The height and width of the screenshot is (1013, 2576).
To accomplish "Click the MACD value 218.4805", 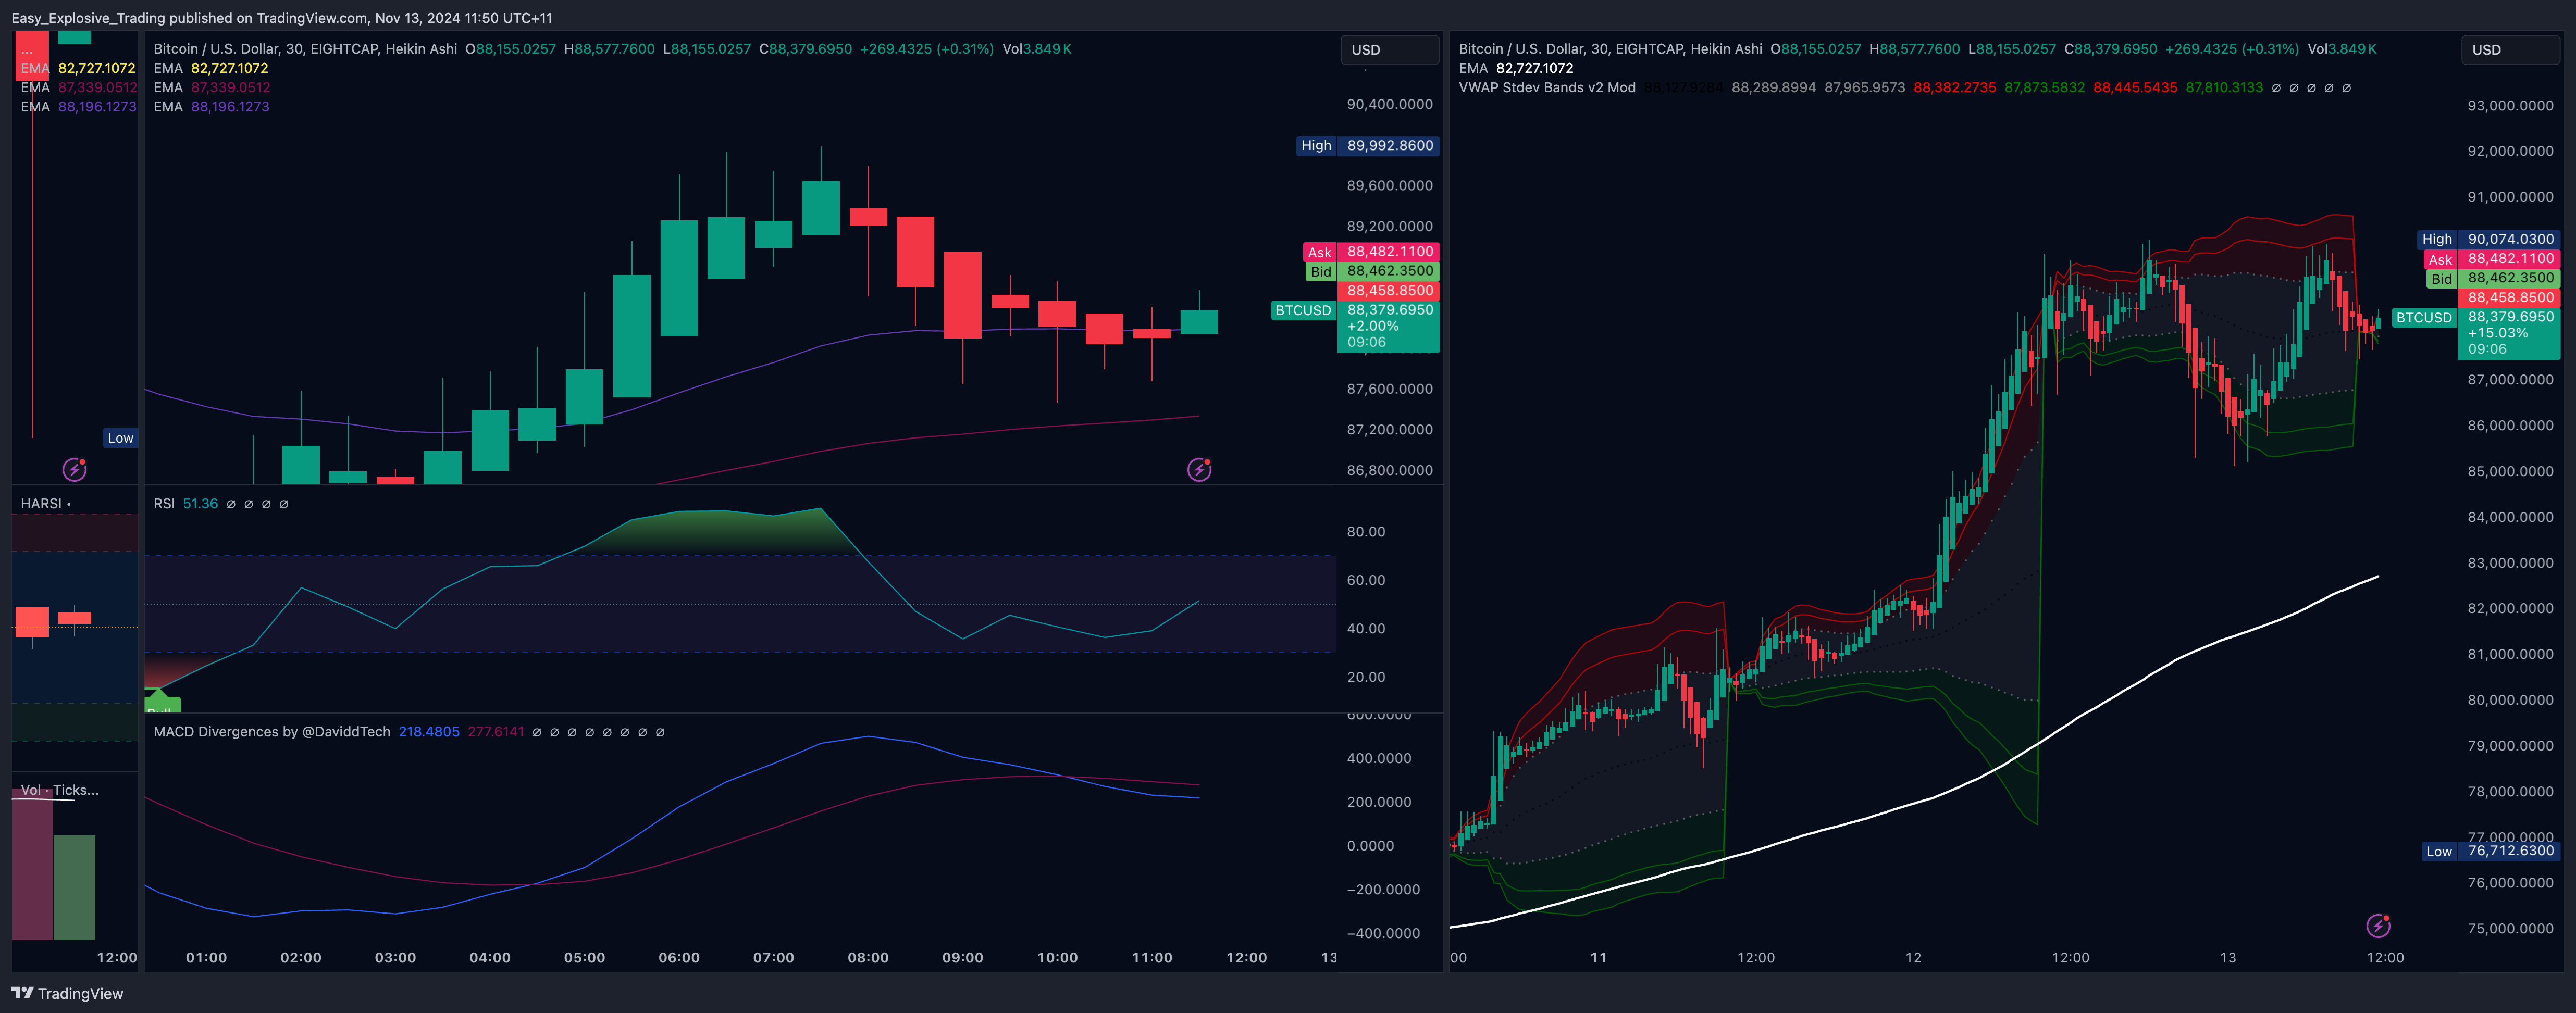I will tap(429, 732).
